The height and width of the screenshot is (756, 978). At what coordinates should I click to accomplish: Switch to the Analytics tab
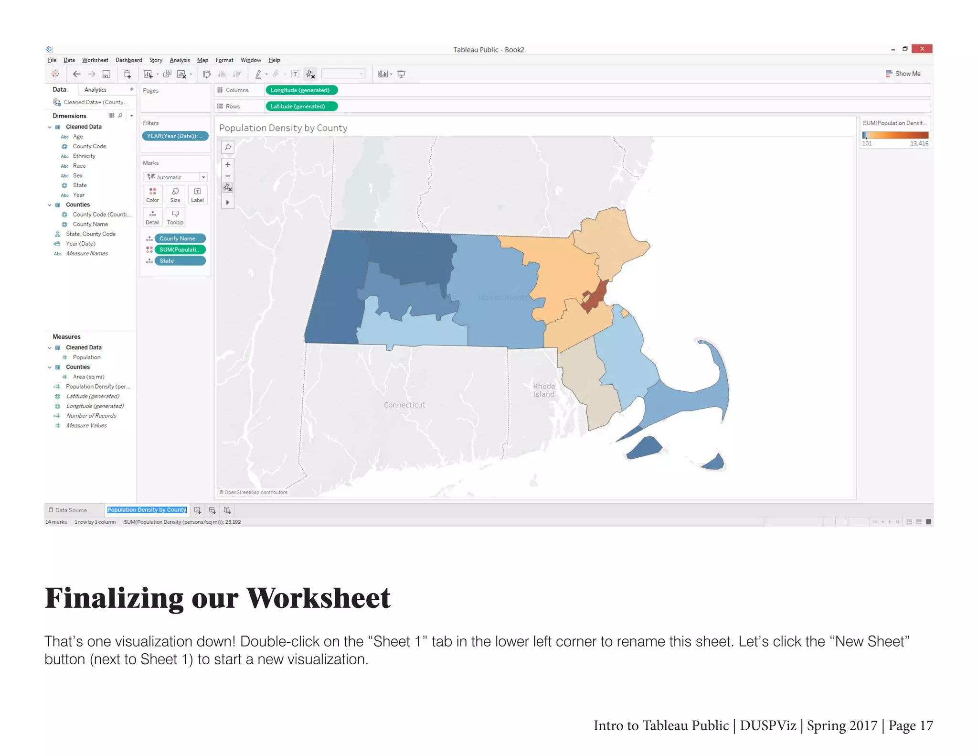(96, 90)
